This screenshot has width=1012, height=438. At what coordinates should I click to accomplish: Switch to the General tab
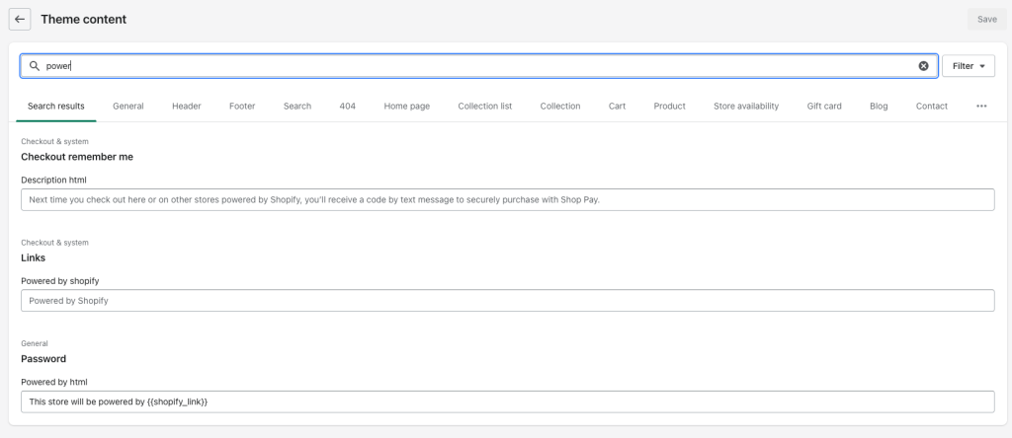pyautogui.click(x=127, y=107)
